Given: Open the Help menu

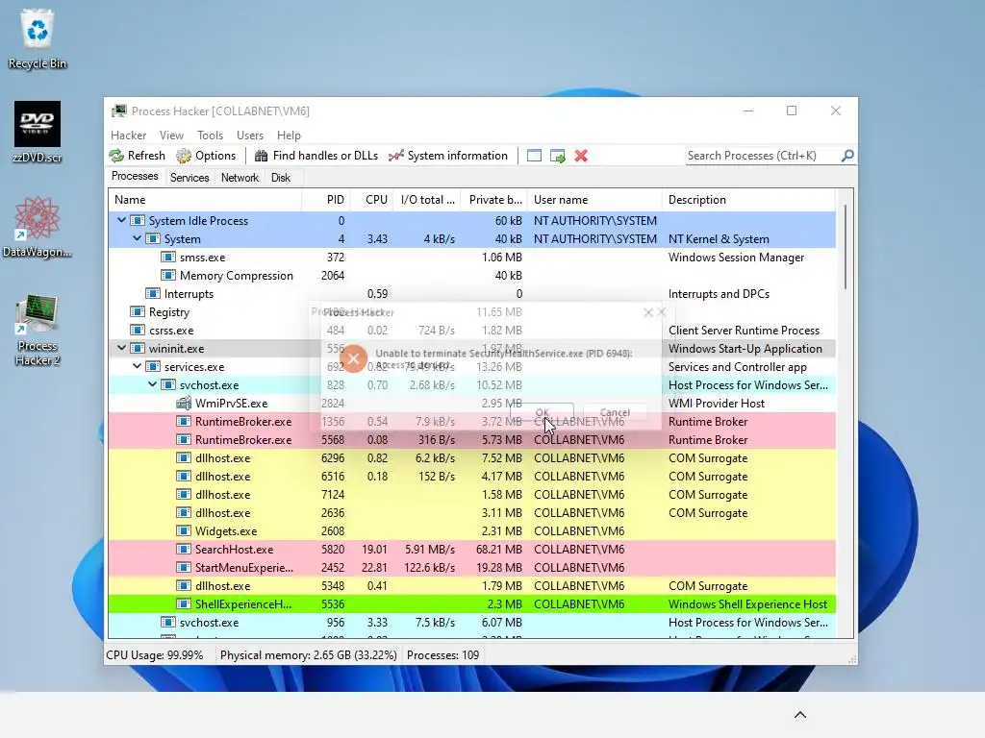Looking at the screenshot, I should point(289,135).
